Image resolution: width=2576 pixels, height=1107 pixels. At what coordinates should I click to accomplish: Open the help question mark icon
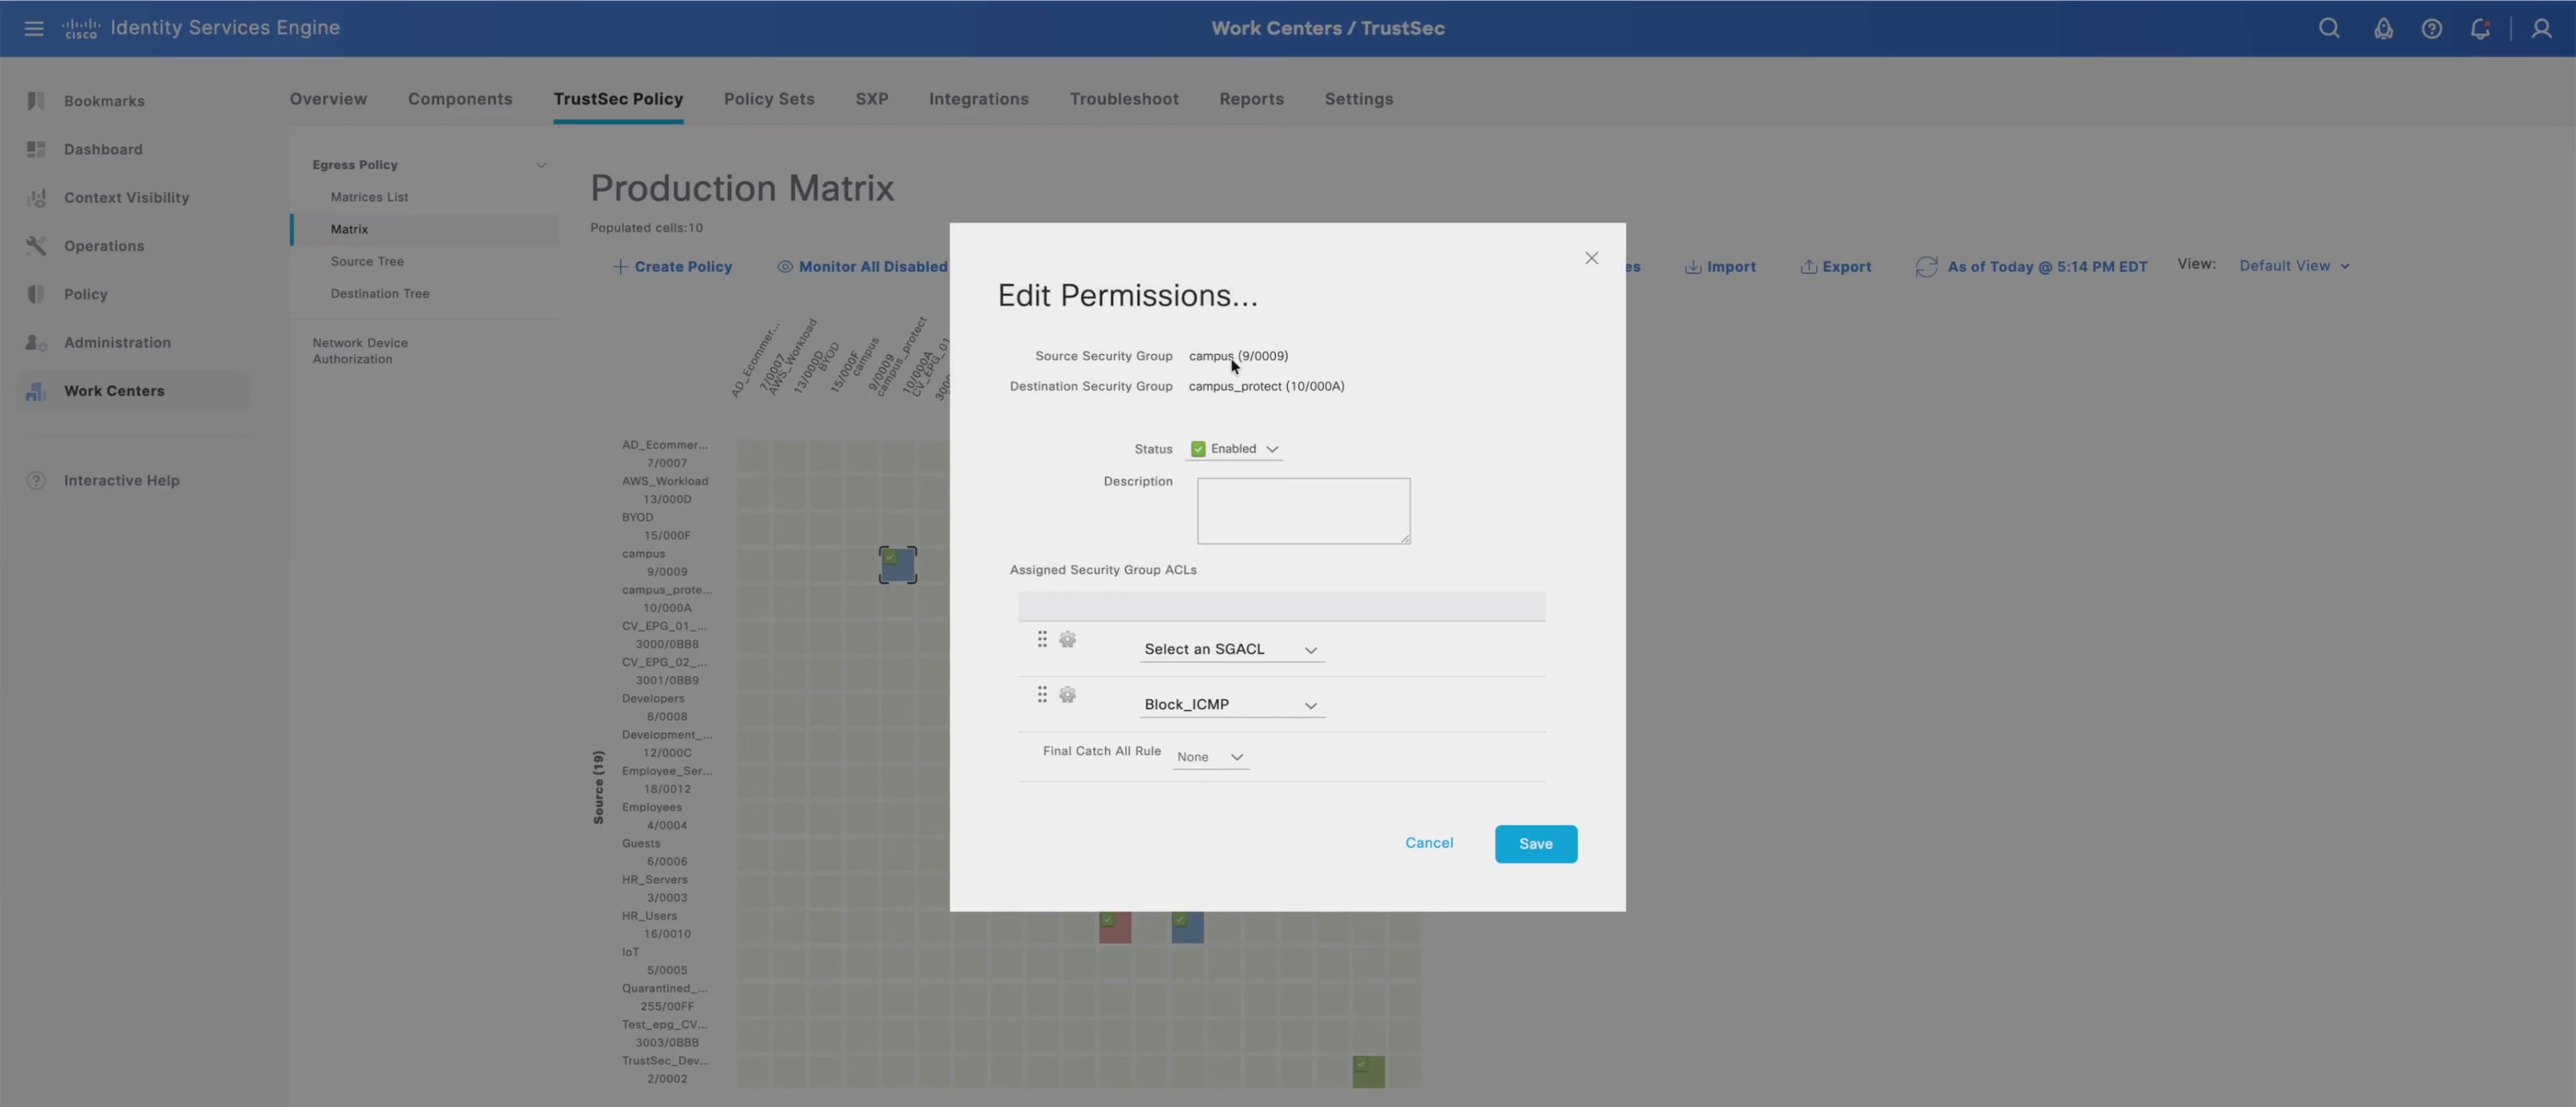[2431, 28]
